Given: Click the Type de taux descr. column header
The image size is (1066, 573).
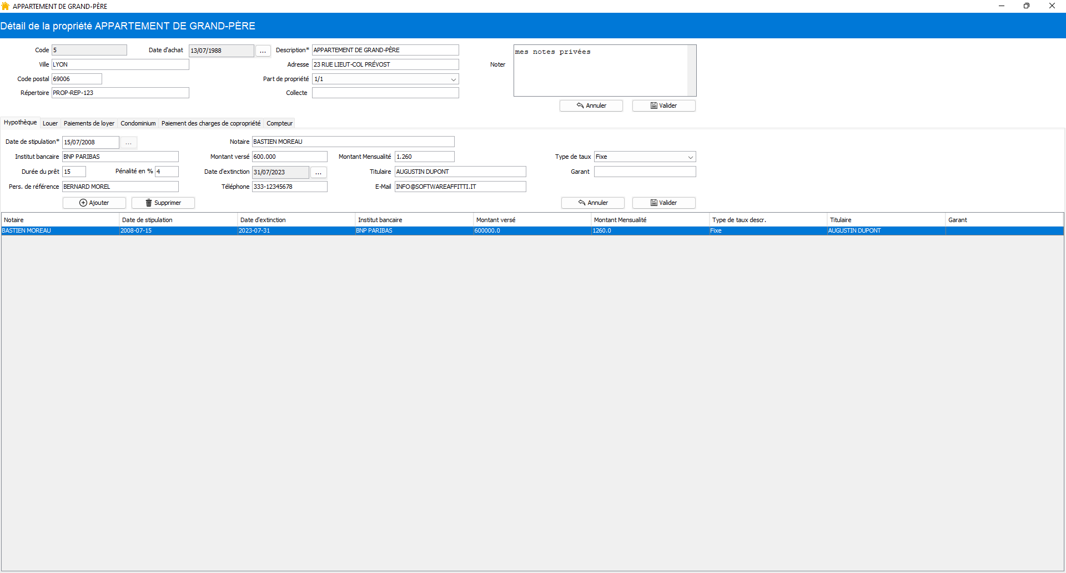Looking at the screenshot, I should point(768,220).
